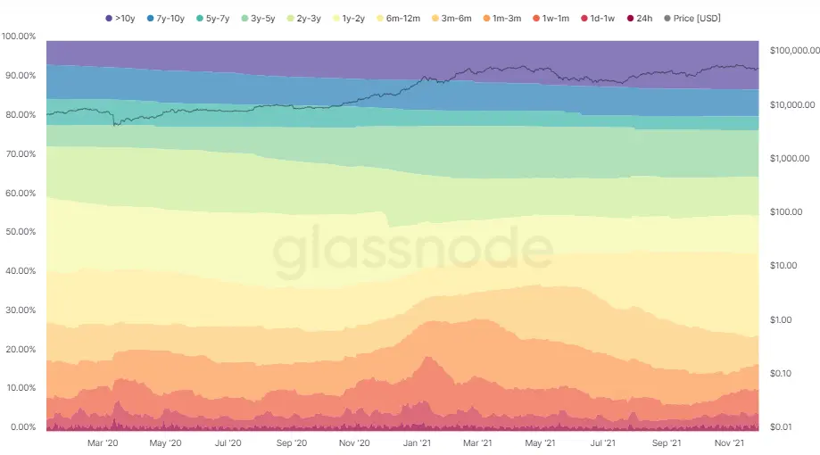Image resolution: width=820 pixels, height=455 pixels.
Task: Click the 1d-1w legend entry
Action: (x=598, y=19)
